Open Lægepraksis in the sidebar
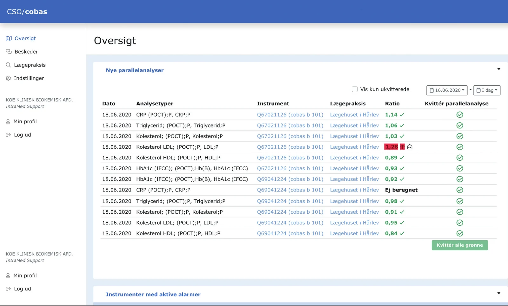This screenshot has width=508, height=306. (x=26, y=65)
